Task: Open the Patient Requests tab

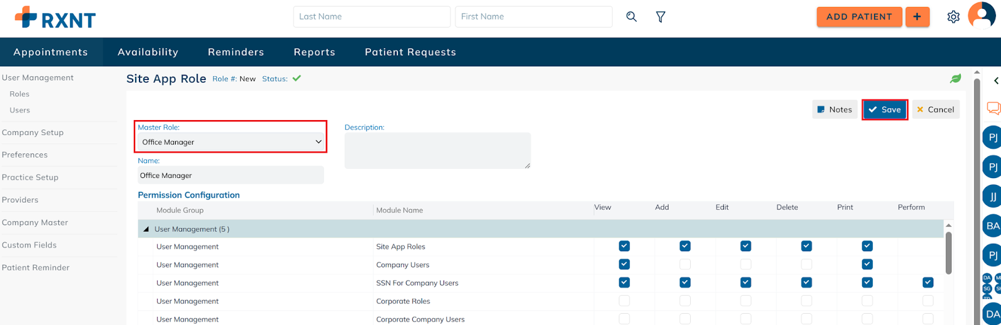Action: pos(410,52)
